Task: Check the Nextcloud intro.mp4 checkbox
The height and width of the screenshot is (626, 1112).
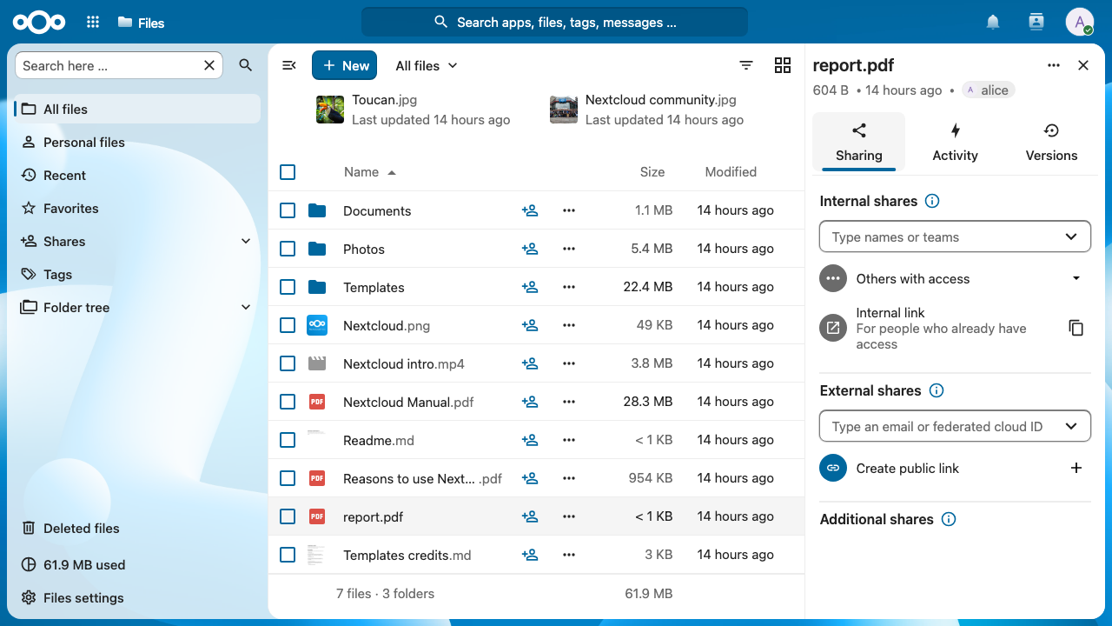Action: click(288, 363)
